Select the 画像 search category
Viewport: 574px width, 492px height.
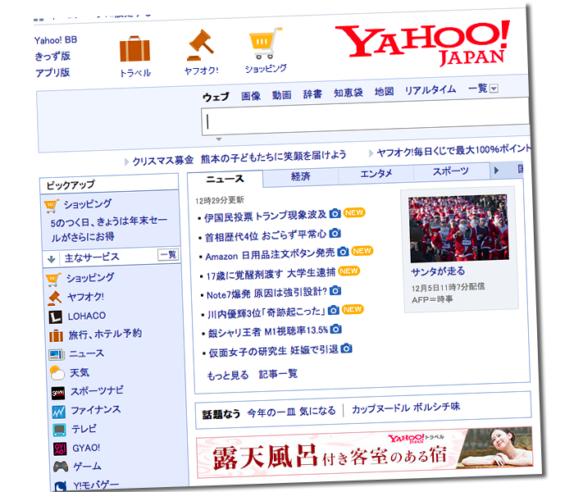[251, 96]
